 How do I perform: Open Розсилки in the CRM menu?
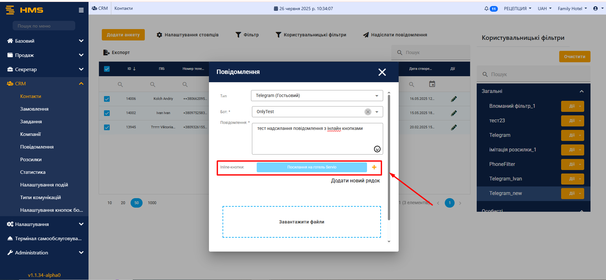pyautogui.click(x=31, y=160)
